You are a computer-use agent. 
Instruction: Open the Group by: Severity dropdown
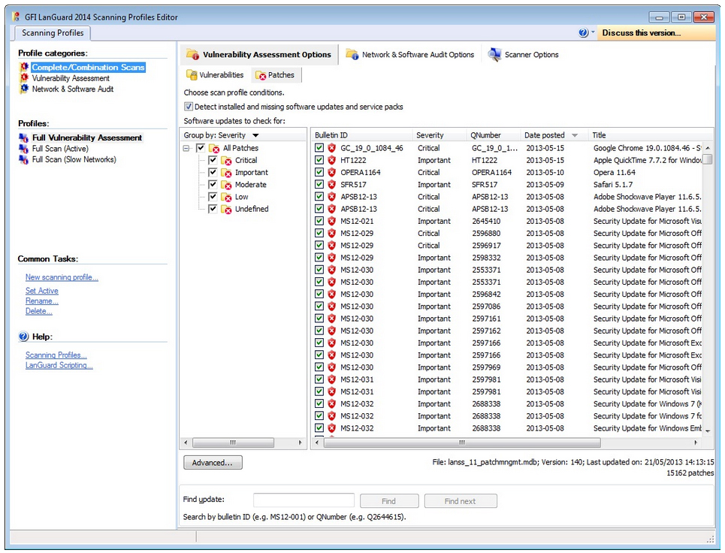tap(255, 135)
